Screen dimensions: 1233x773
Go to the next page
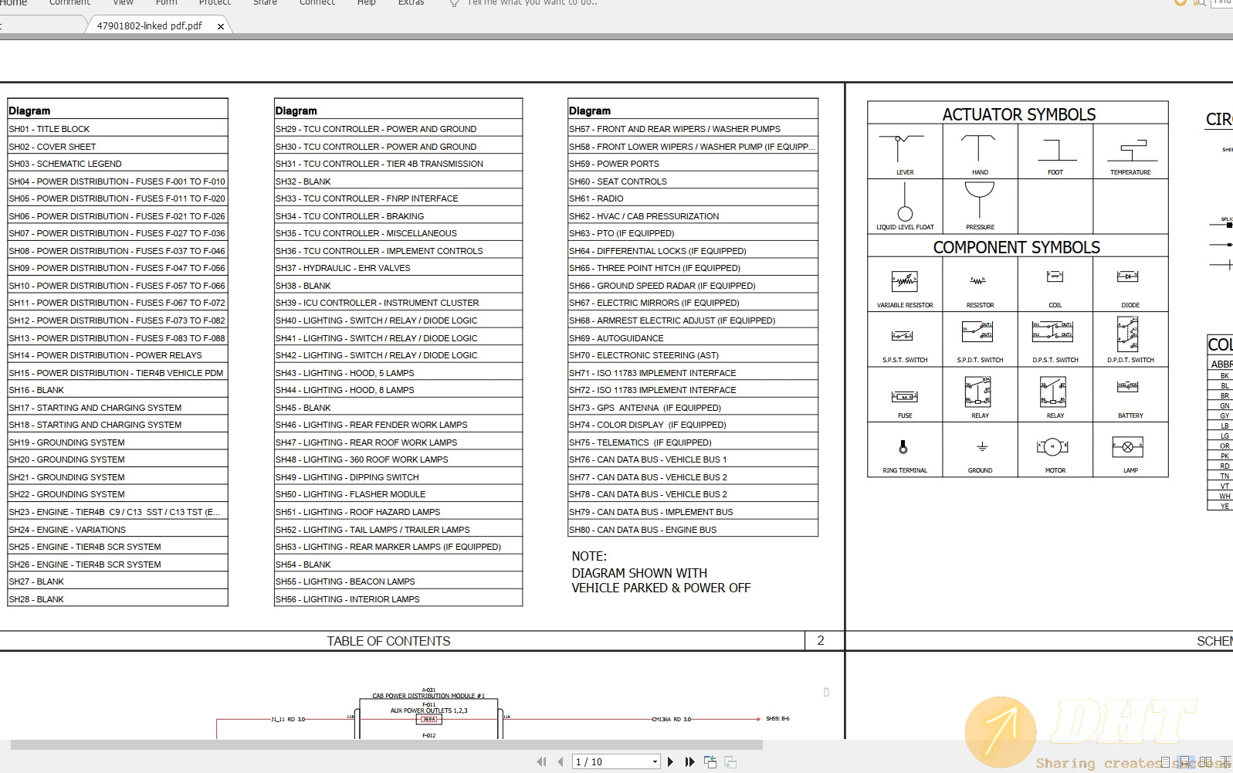(x=670, y=762)
